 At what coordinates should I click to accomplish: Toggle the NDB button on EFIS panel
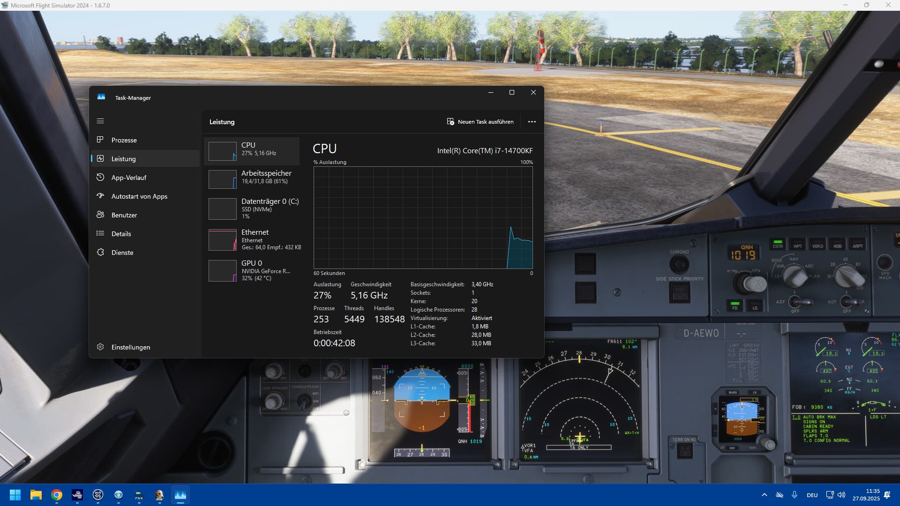pos(837,245)
